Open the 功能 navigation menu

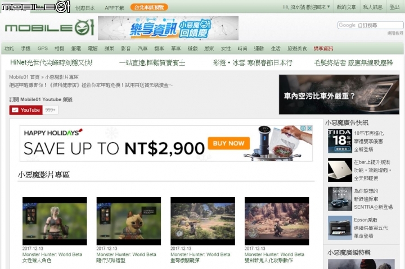pos(10,48)
